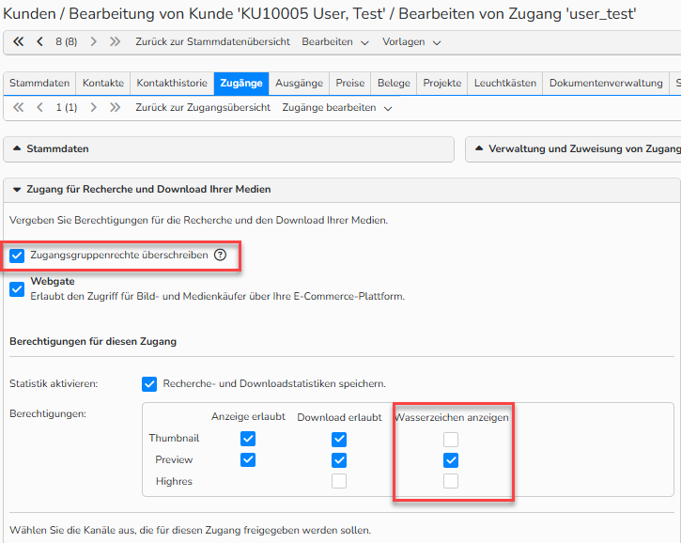
Task: Open the Kontakthistorie tab
Action: 172,83
